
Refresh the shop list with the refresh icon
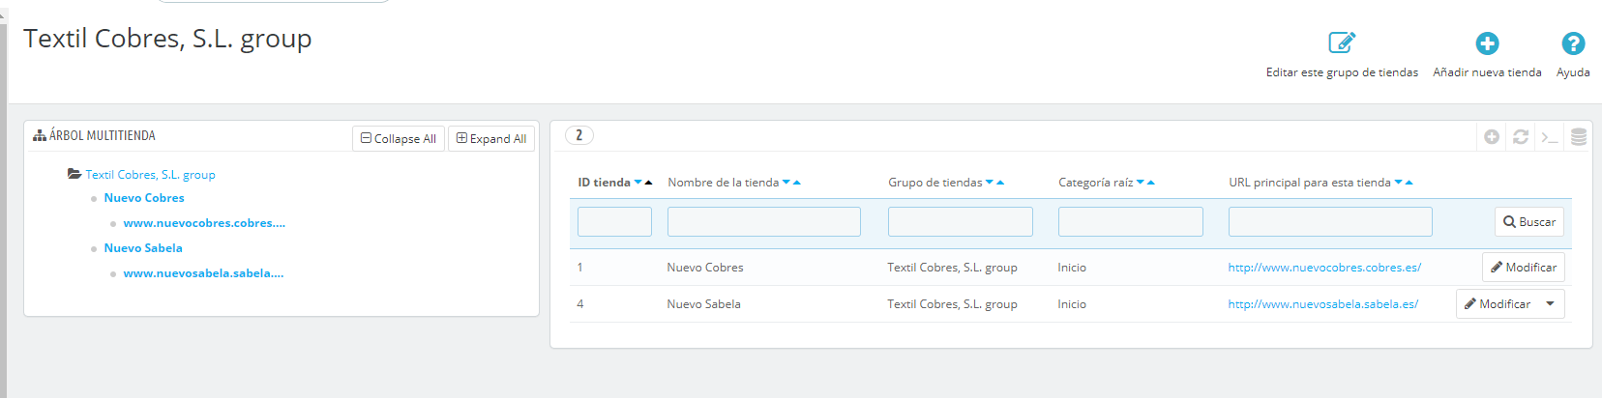tap(1521, 137)
